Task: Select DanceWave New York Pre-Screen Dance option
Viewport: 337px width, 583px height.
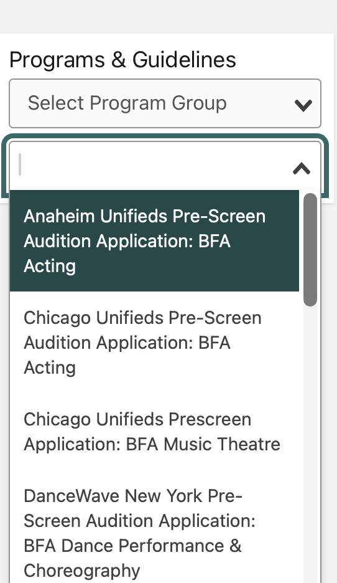Action: pos(154,533)
